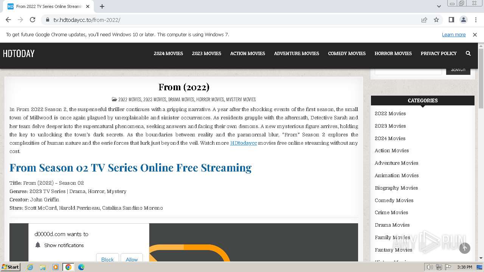The width and height of the screenshot is (484, 272).
Task: Open File Explorer from taskbar
Action: (x=43, y=267)
